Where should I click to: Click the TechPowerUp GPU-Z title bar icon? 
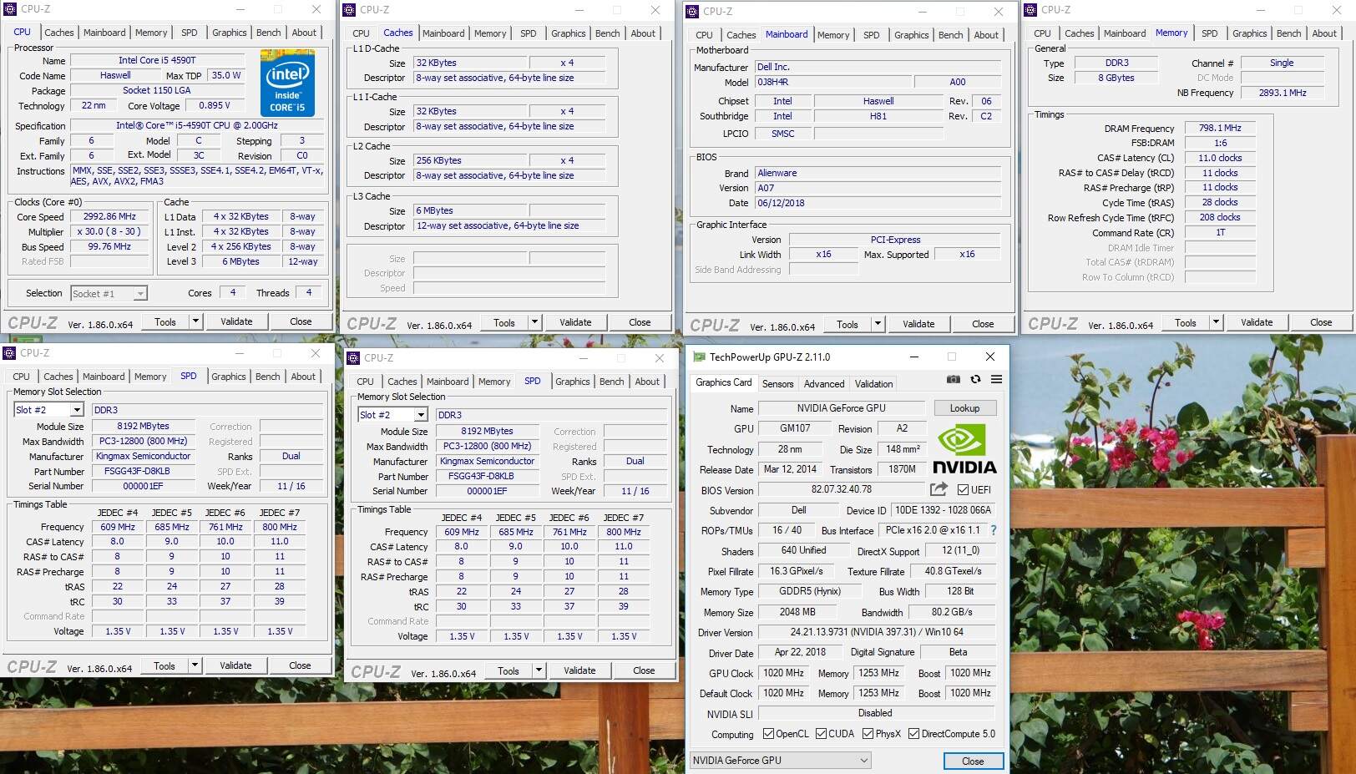click(x=700, y=357)
